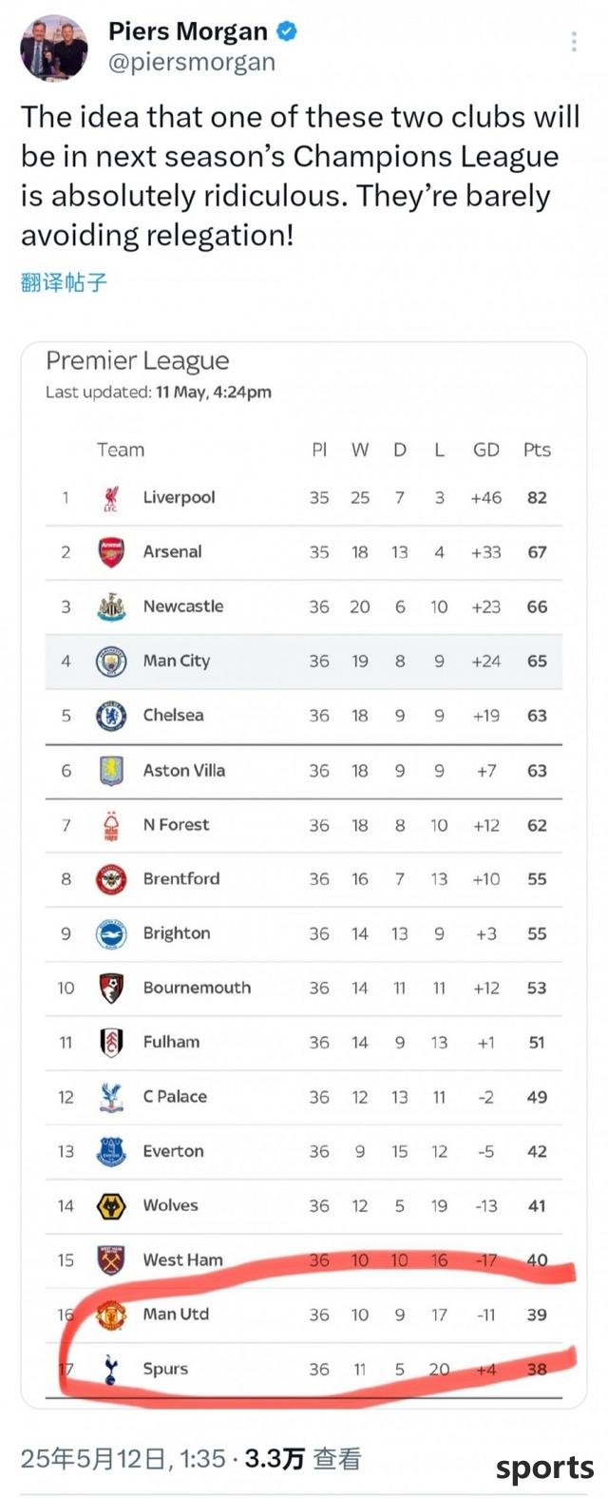Open the tweet's three-dot more options menu
The image size is (608, 1498).
click(574, 41)
